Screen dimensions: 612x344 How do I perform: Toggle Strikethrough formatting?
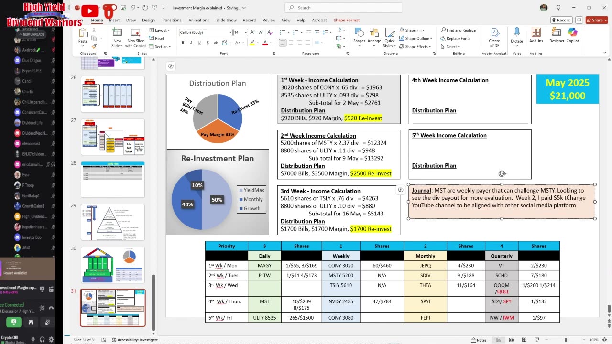(x=216, y=43)
